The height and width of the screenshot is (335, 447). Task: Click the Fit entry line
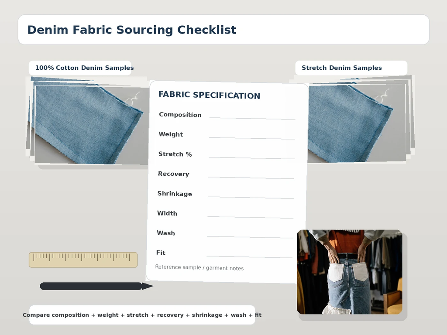[x=249, y=256]
